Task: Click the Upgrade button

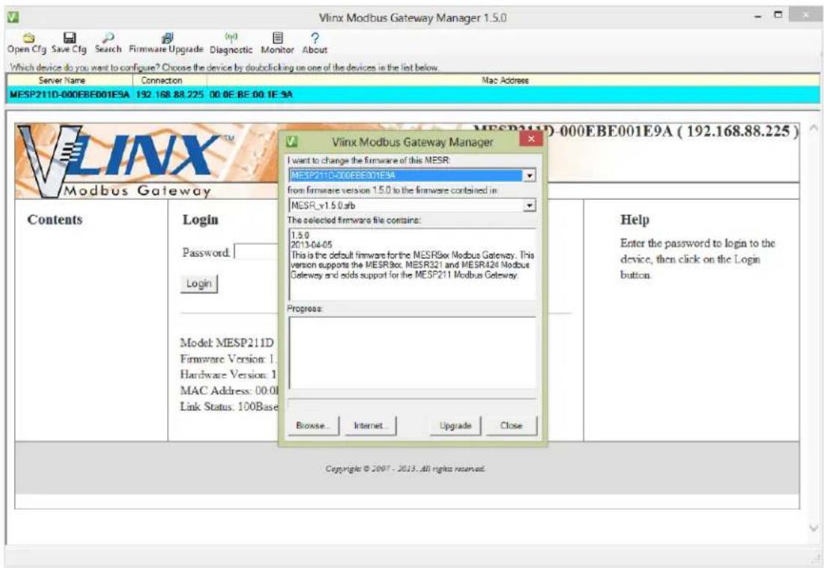Action: coord(455,426)
